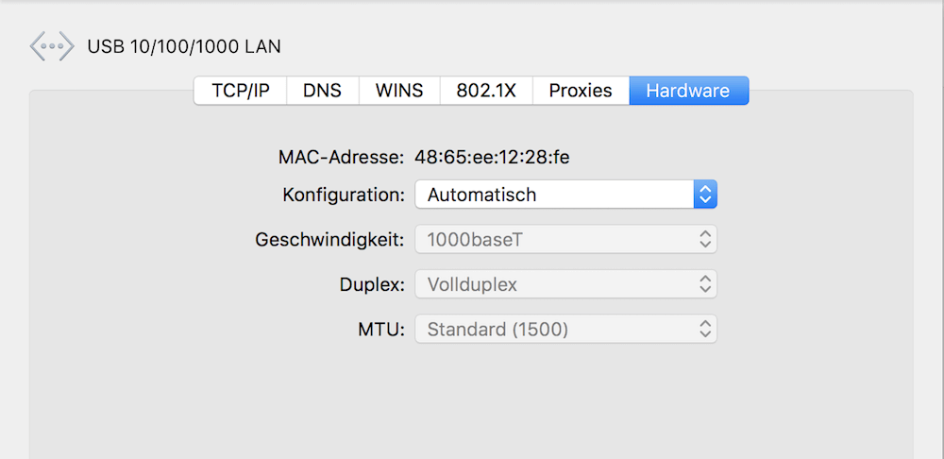Screen dimensions: 944x459
Task: Click the MAC address value 48:65:ee:12:28:fe
Action: click(x=492, y=158)
